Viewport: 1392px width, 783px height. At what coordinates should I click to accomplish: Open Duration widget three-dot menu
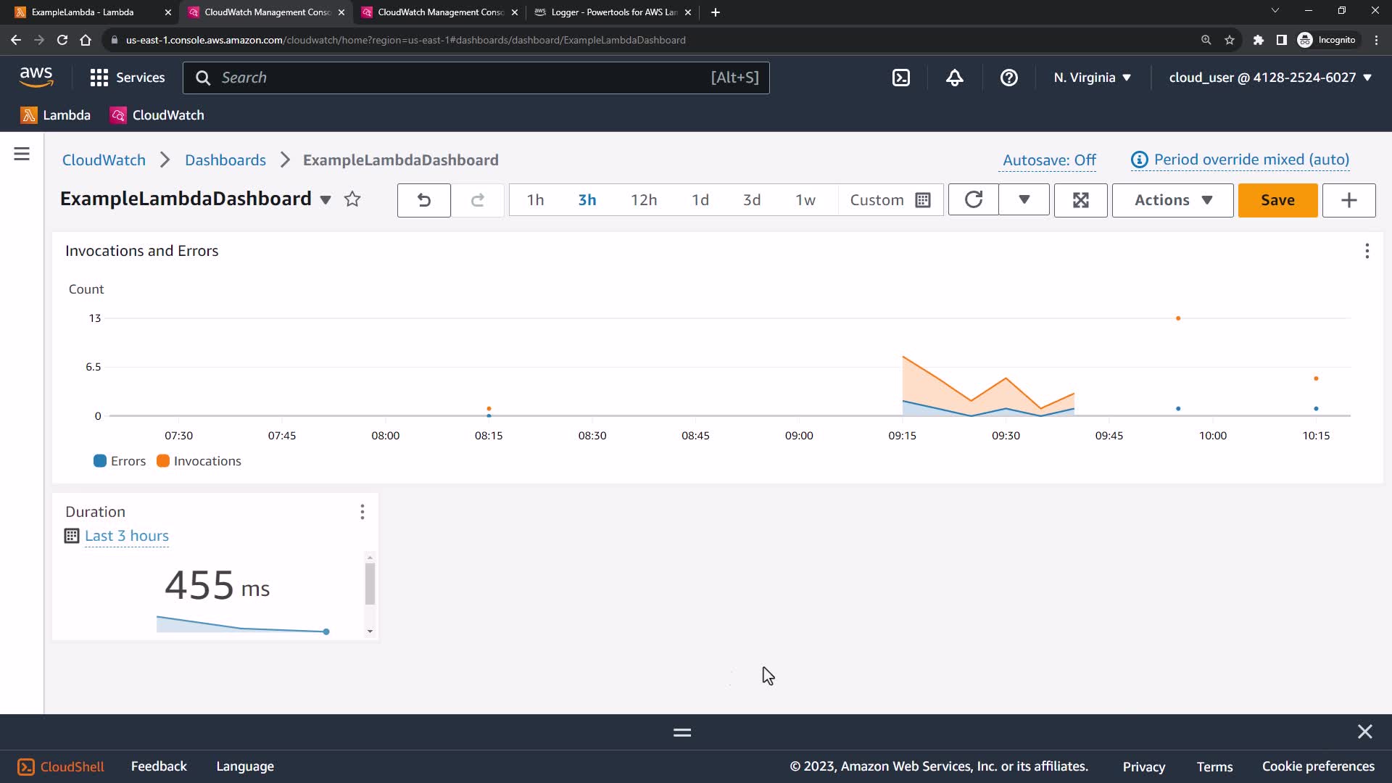tap(362, 512)
